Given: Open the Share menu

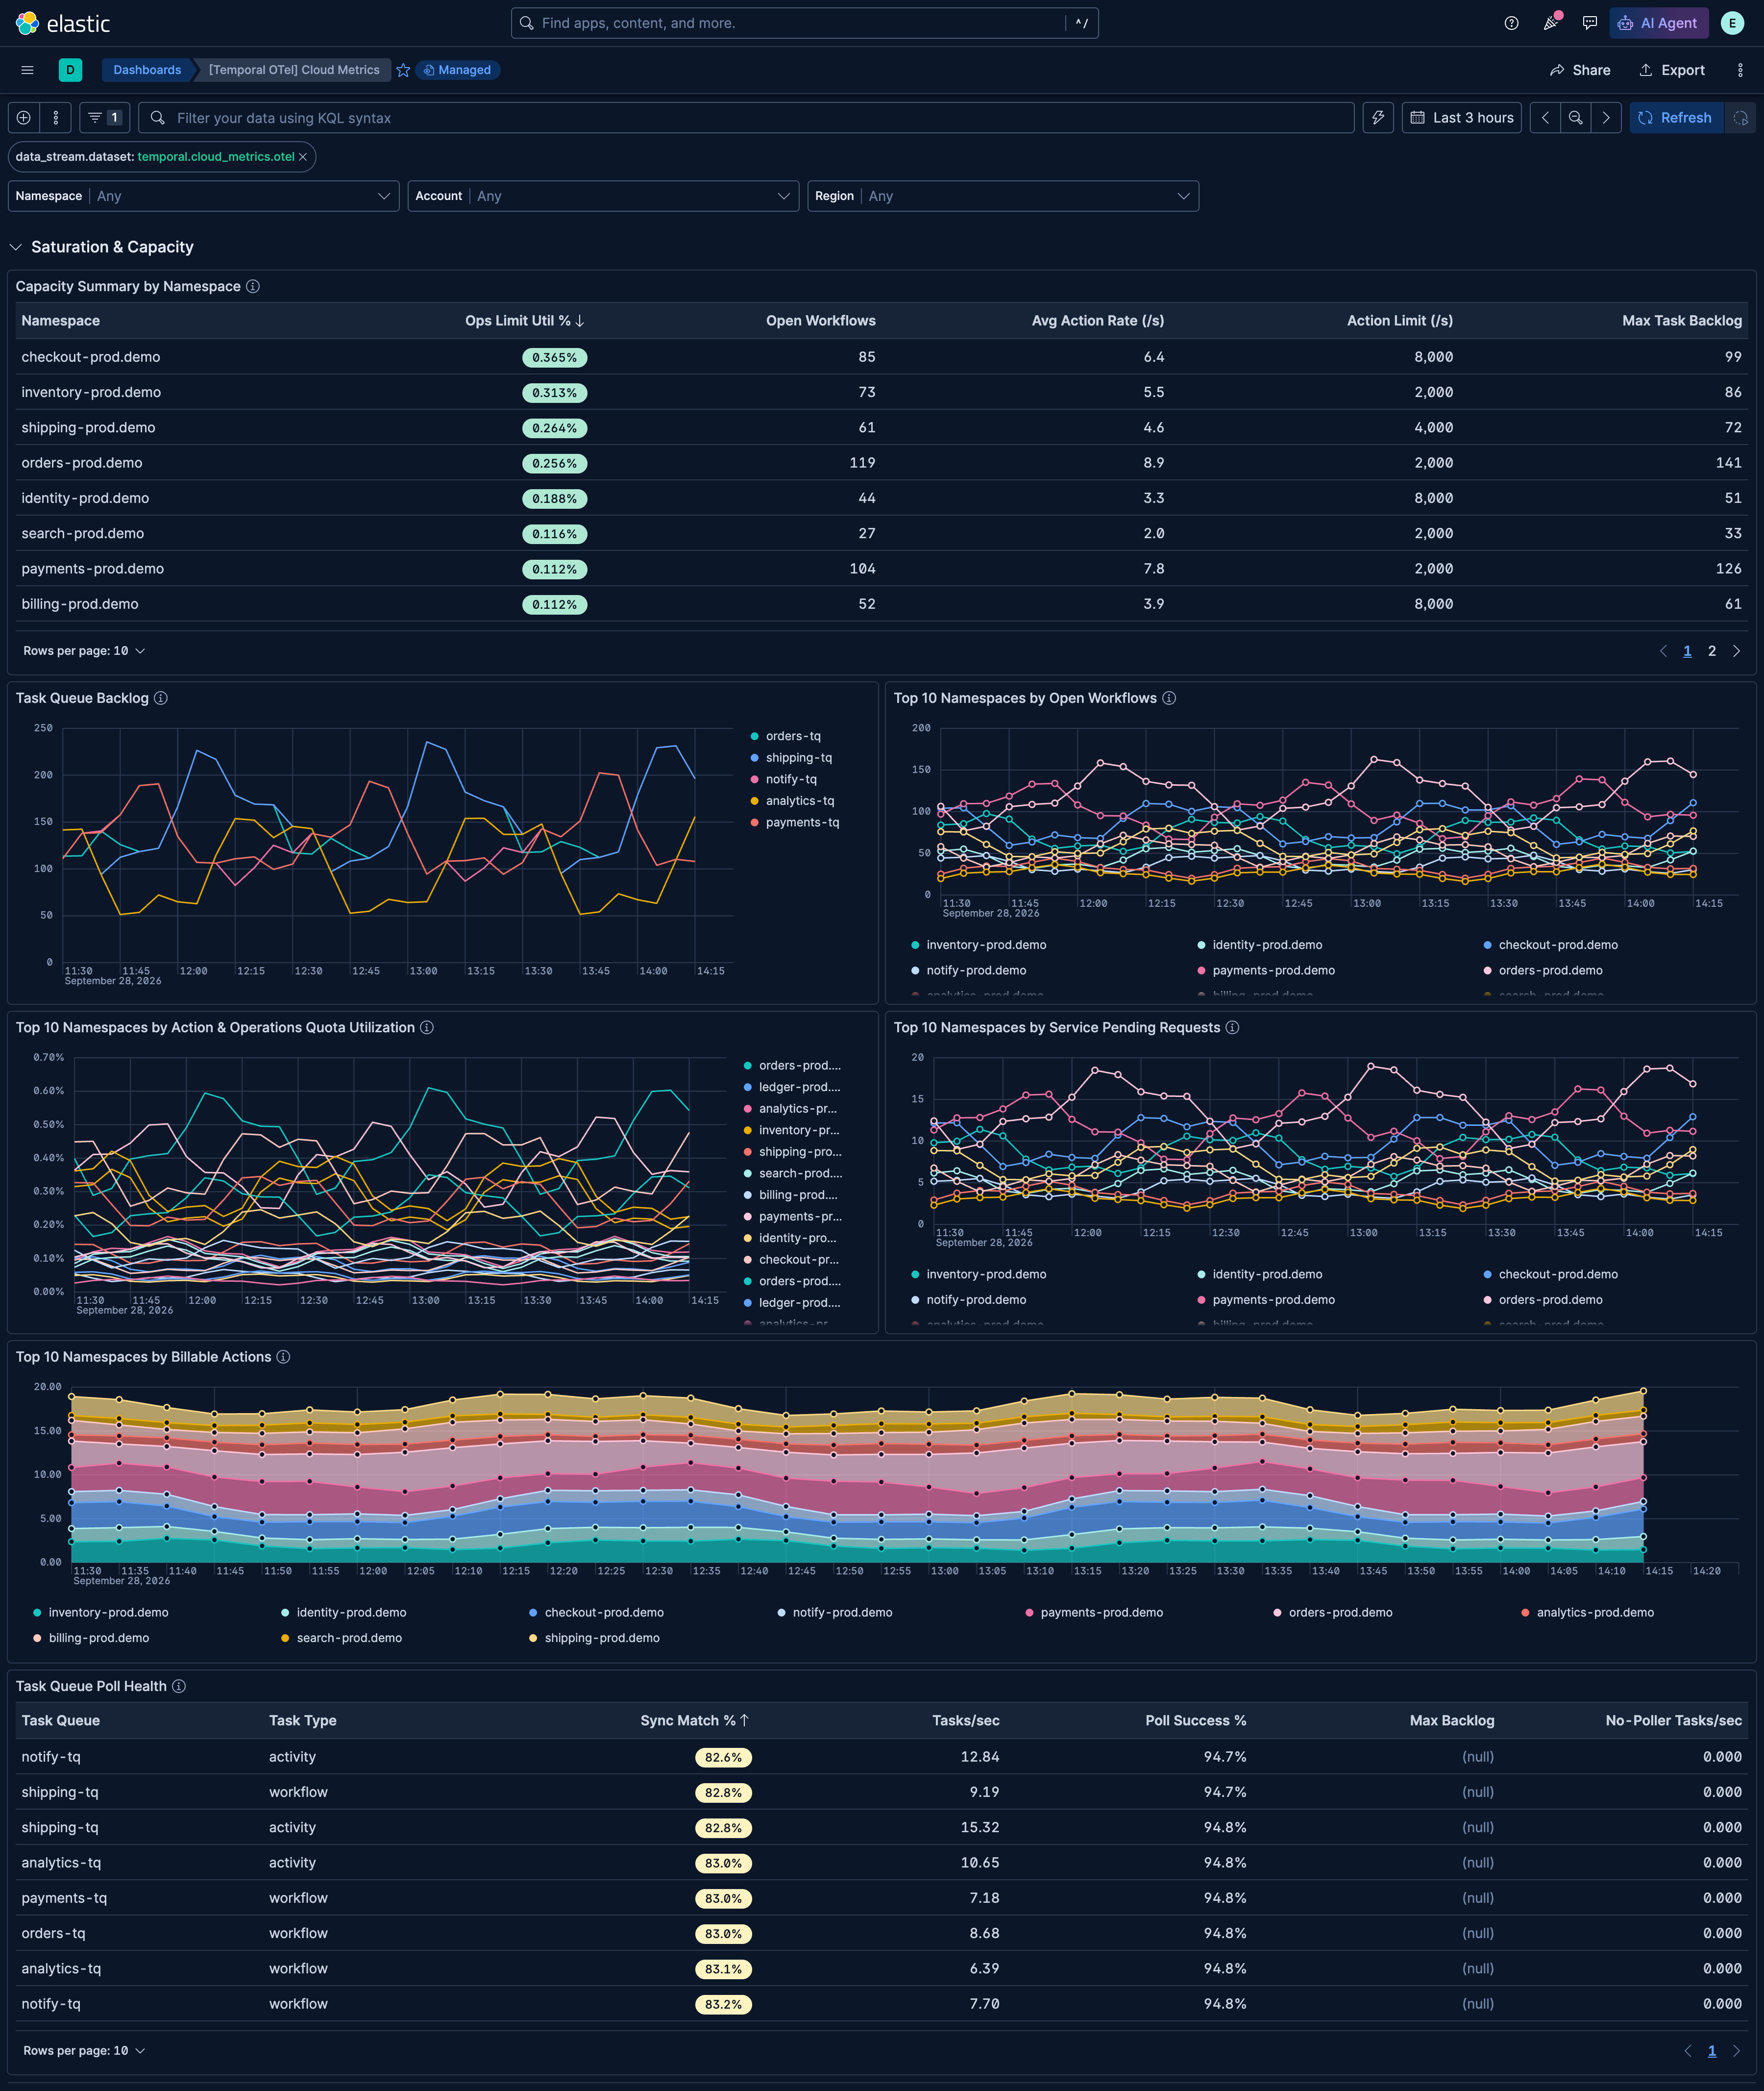Looking at the screenshot, I should pos(1579,70).
